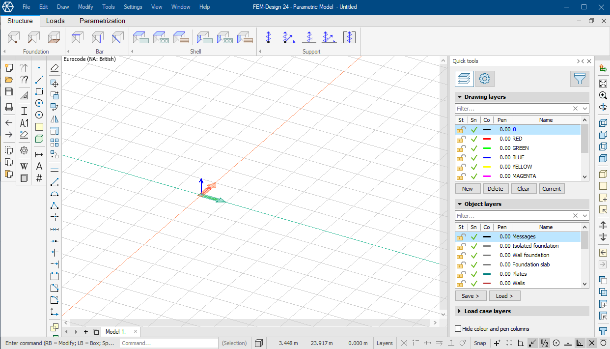Open the Tools menu
Screen dimensions: 610x349
[x=109, y=7]
